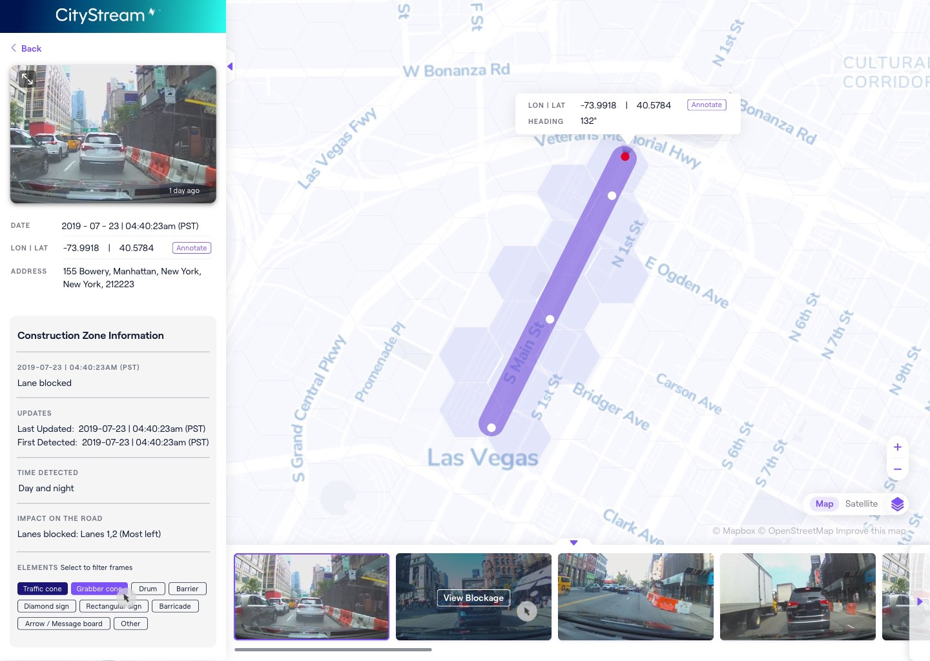Image resolution: width=930 pixels, height=661 pixels.
Task: Click the heading value 132° in popup
Action: pyautogui.click(x=588, y=121)
